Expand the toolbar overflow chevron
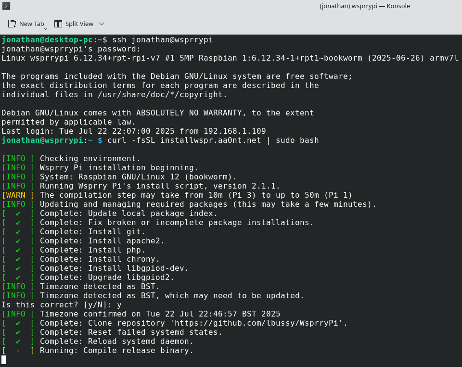The height and width of the screenshot is (367, 462). pos(102,24)
